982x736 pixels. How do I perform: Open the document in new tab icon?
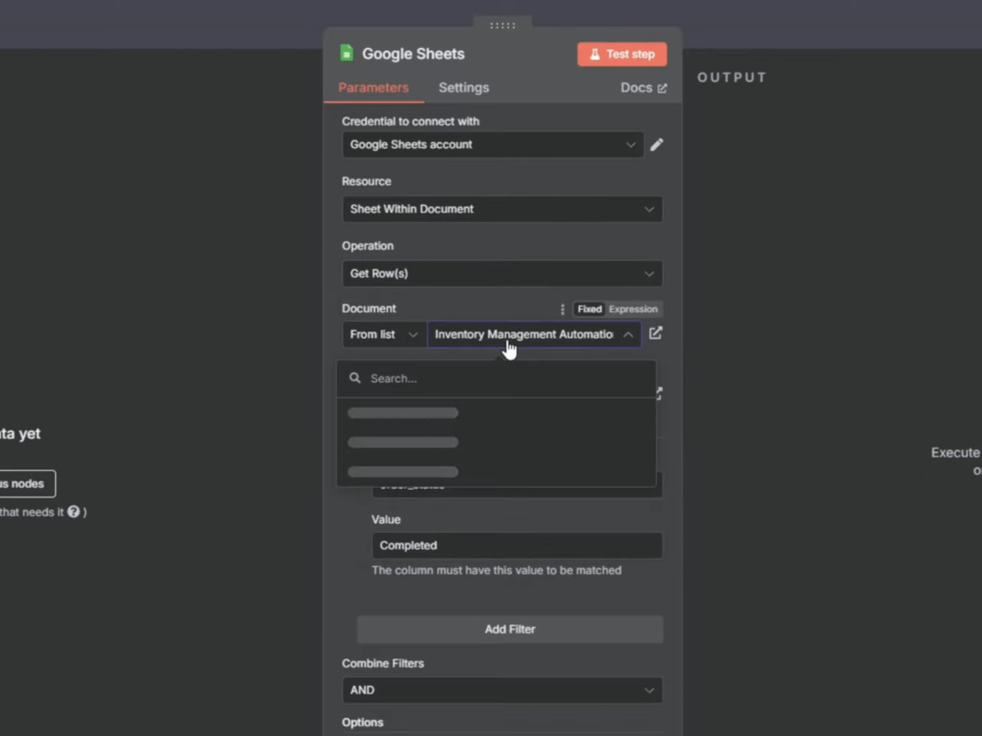coord(656,334)
